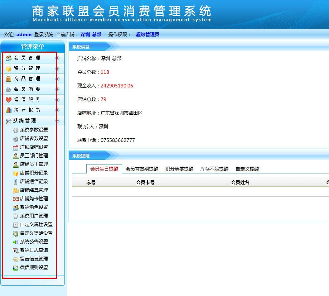Click the 增值服务 red heart icon

click(x=9, y=100)
